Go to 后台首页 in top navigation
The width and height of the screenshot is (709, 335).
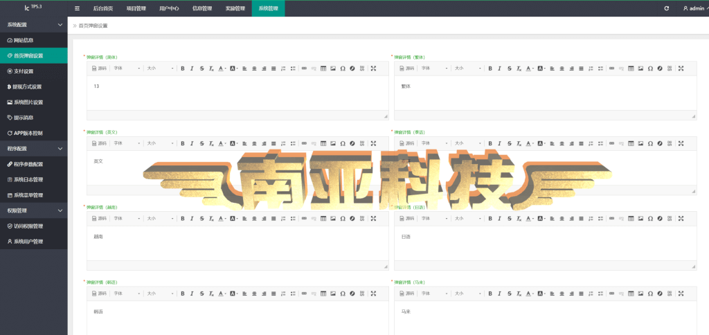103,8
